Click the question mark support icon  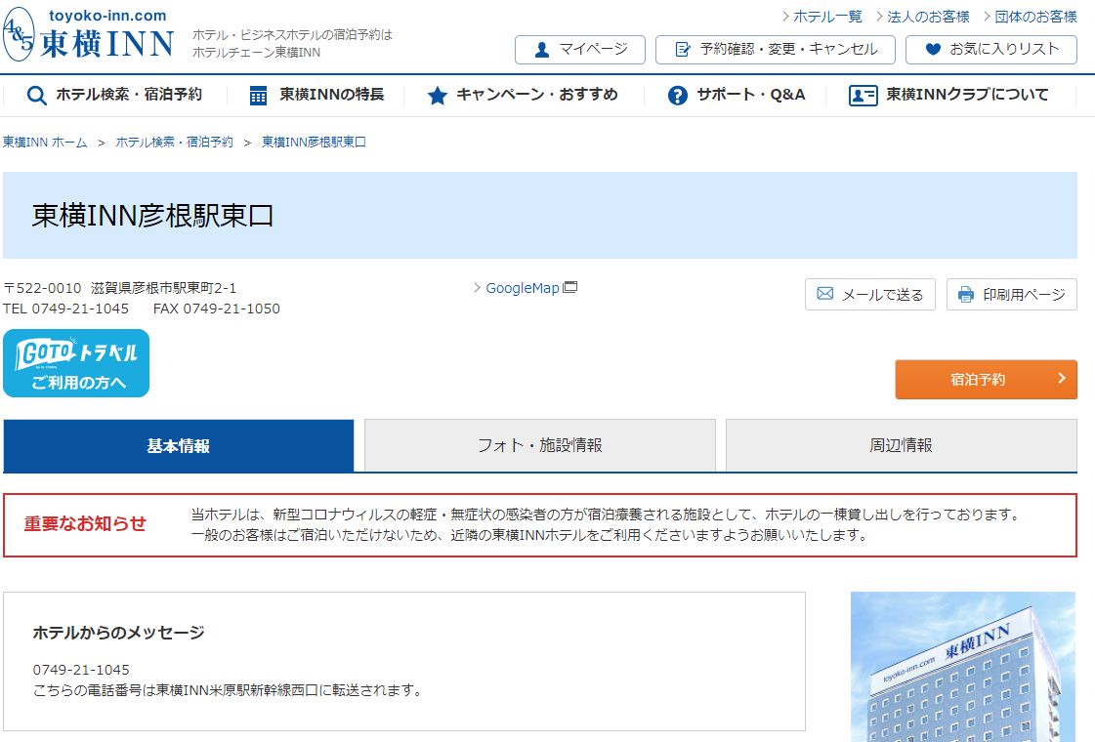point(677,96)
